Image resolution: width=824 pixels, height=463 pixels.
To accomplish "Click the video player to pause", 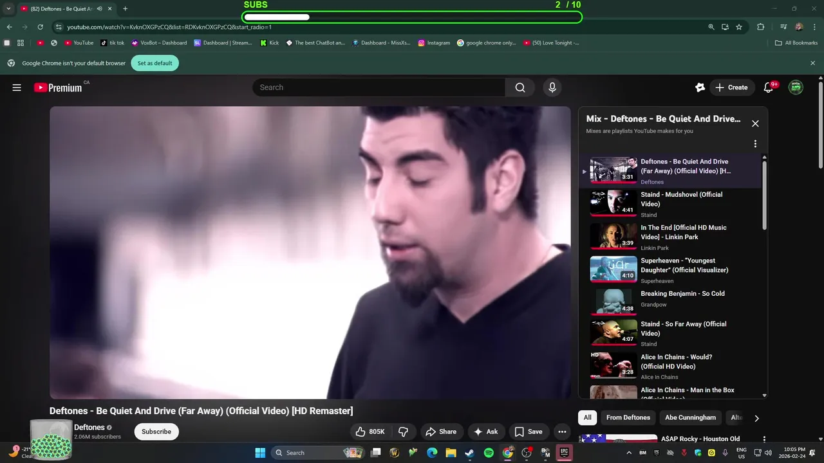I will (310, 253).
